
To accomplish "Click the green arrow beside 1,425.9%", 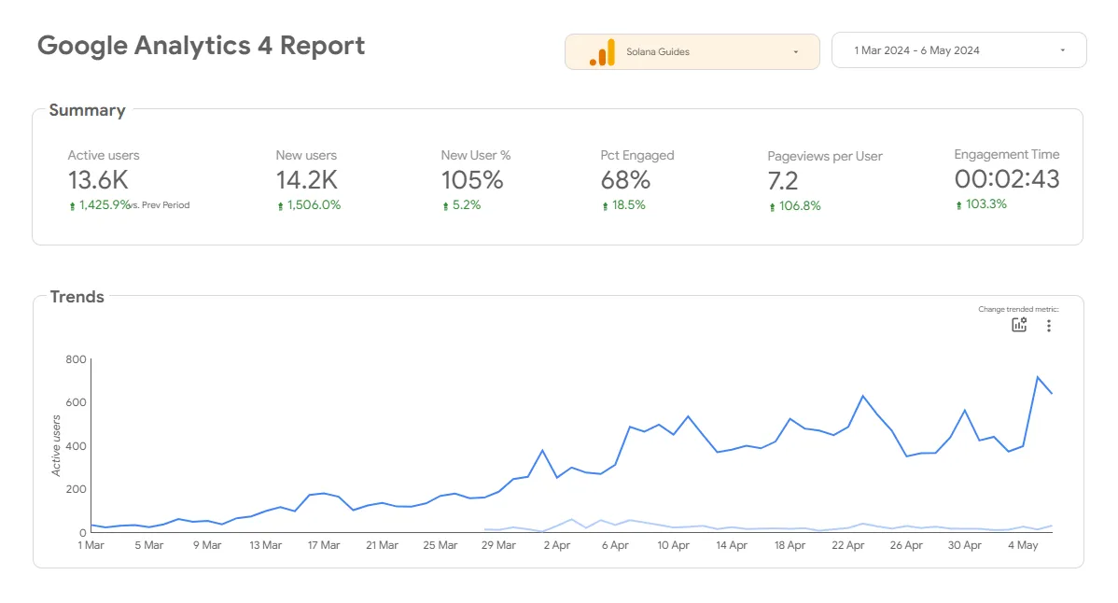I will [72, 206].
